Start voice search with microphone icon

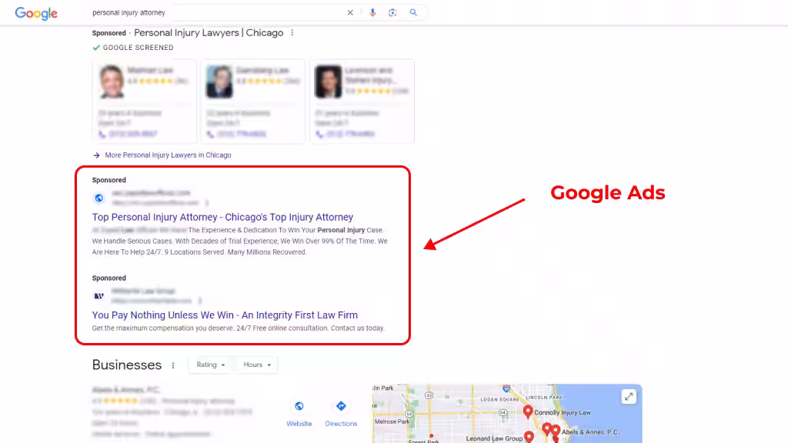tap(372, 12)
